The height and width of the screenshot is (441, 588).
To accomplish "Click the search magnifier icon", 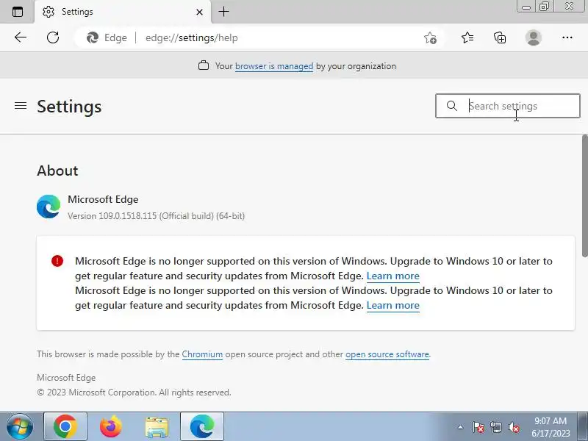I will click(452, 106).
